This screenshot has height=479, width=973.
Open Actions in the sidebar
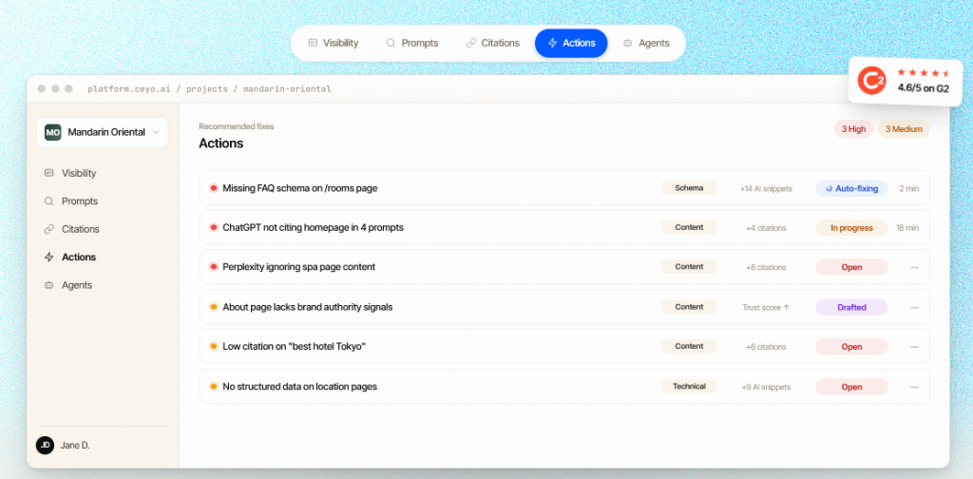point(103,257)
